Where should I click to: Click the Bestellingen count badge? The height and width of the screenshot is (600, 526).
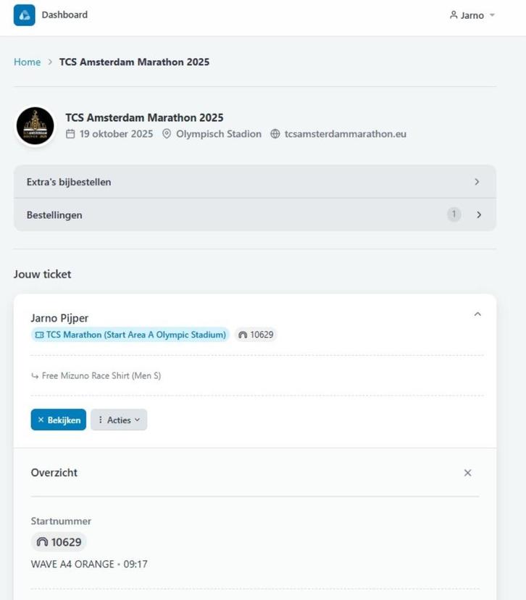click(x=454, y=214)
